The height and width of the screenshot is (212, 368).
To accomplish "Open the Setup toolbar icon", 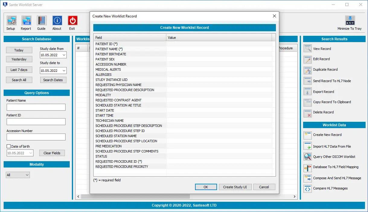I will point(11,21).
